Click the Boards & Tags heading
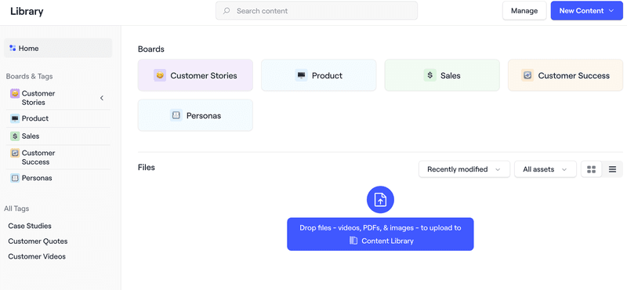The height and width of the screenshot is (290, 627). 29,76
